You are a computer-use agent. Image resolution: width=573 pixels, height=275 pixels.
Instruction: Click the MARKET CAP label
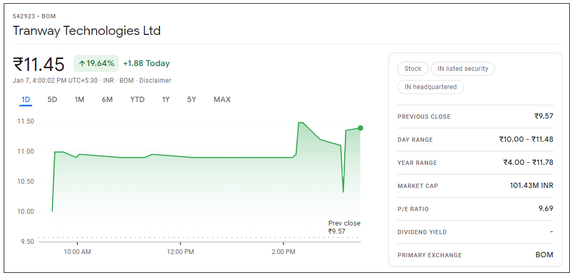coord(418,186)
